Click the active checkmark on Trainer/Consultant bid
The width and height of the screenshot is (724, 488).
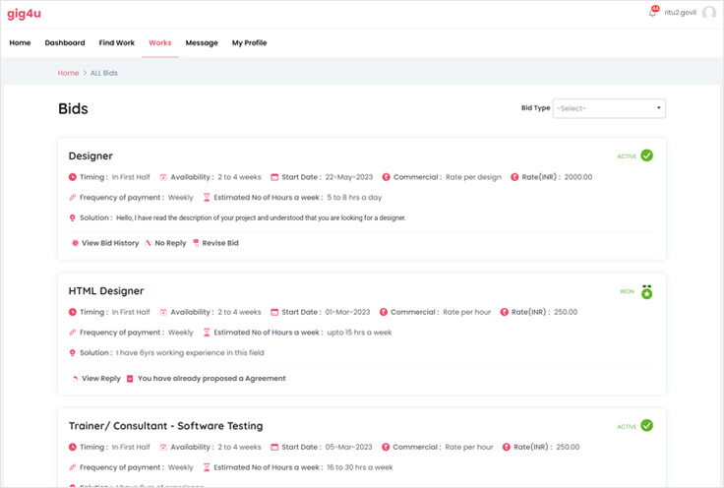[646, 426]
